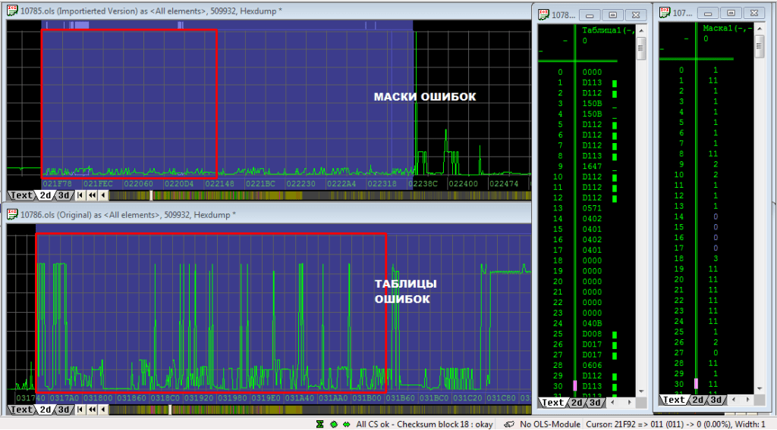This screenshot has width=777, height=430.
Task: Open the 3d tab in the Маска1 window
Action: coord(715,400)
